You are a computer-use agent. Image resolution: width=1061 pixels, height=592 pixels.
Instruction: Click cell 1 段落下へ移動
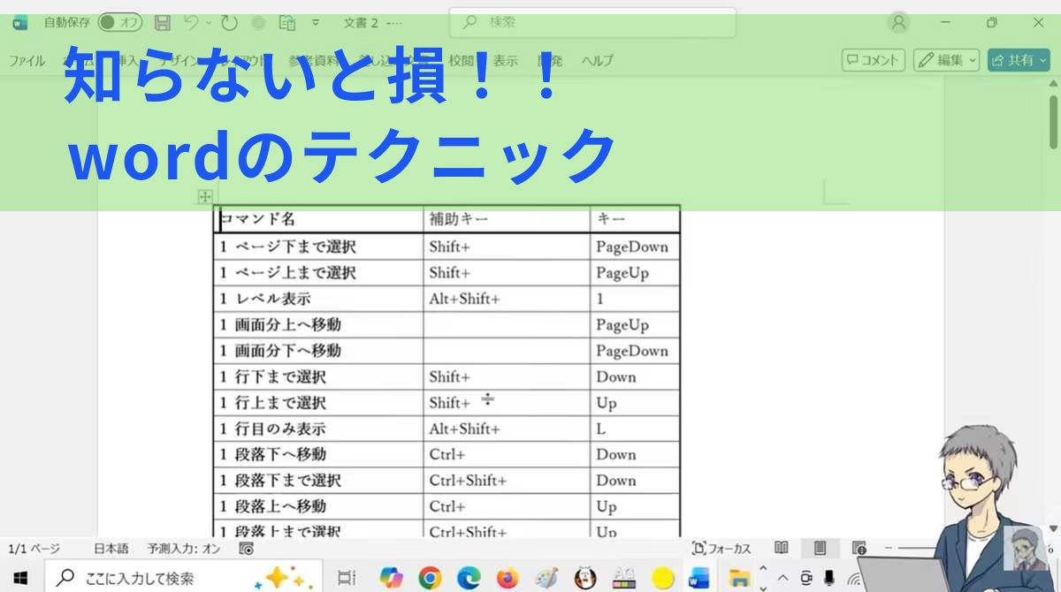tap(318, 454)
